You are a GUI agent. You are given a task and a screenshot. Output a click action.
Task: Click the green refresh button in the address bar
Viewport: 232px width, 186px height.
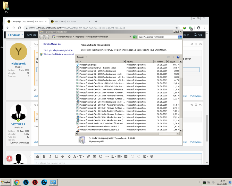click(x=135, y=37)
